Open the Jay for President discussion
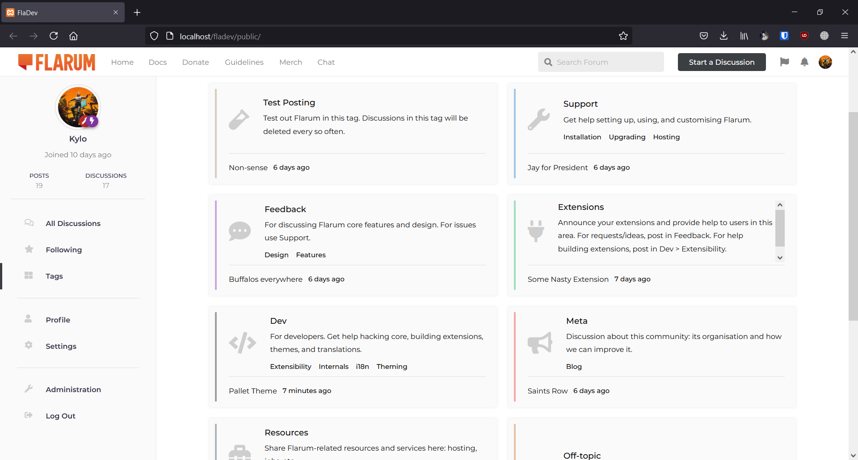Screen dimensions: 858x460 click(558, 167)
